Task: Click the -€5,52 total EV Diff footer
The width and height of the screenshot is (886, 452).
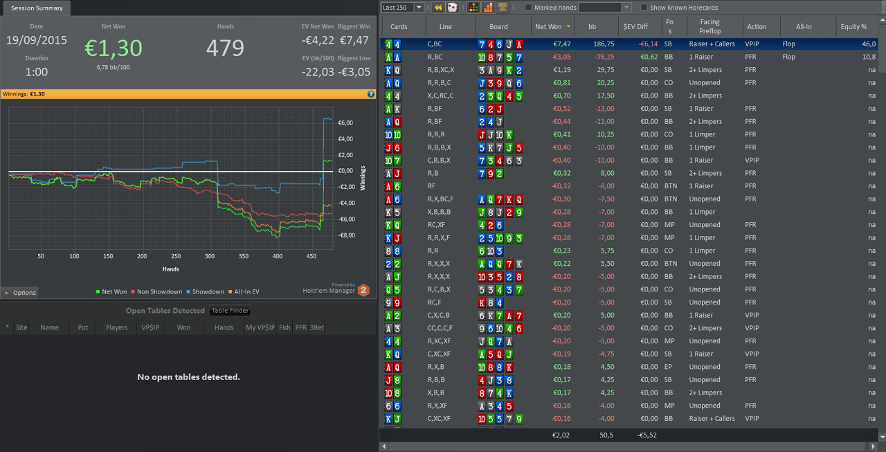Action: tap(647, 435)
